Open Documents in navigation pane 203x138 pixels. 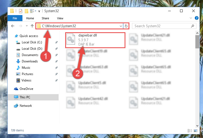tap(30, 55)
